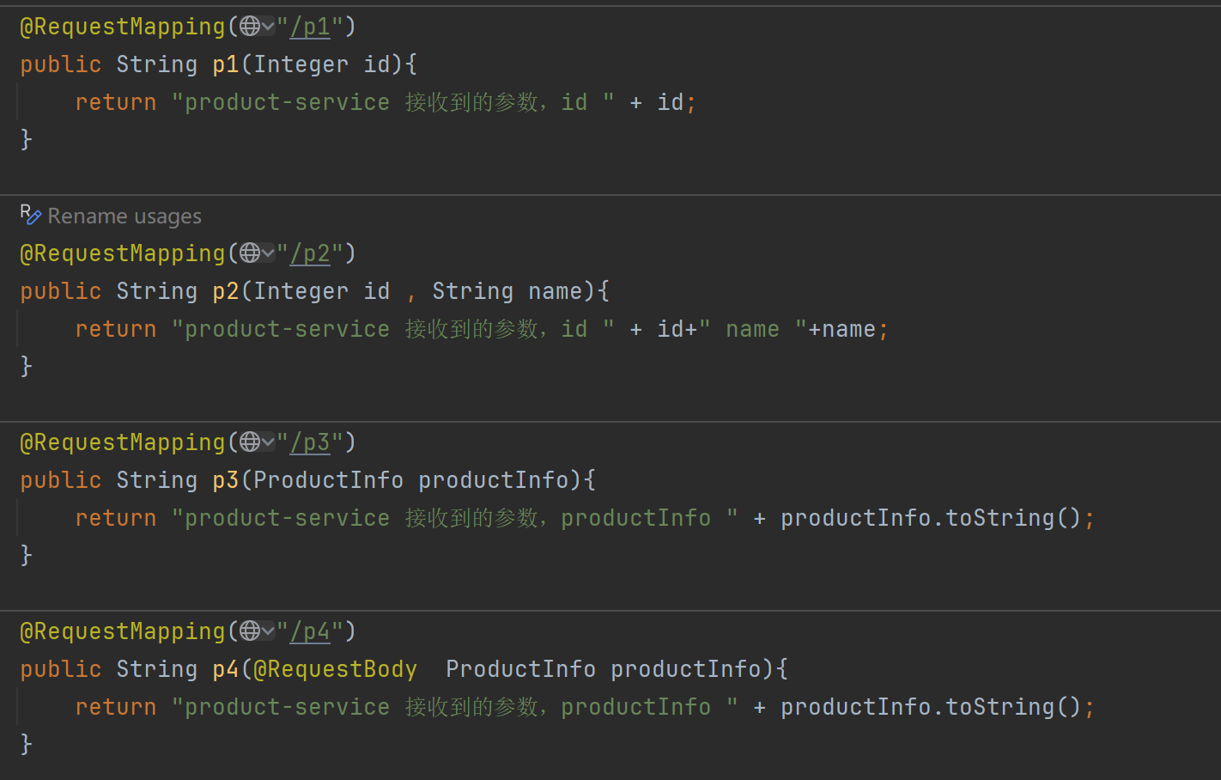This screenshot has width=1221, height=780.
Task: Place the cursor on the @RequestBody annotation
Action: pos(335,669)
